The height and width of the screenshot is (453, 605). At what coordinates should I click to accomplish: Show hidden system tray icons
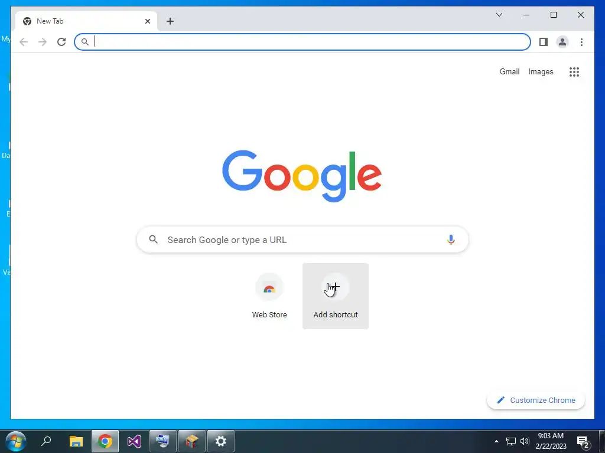pyautogui.click(x=496, y=441)
